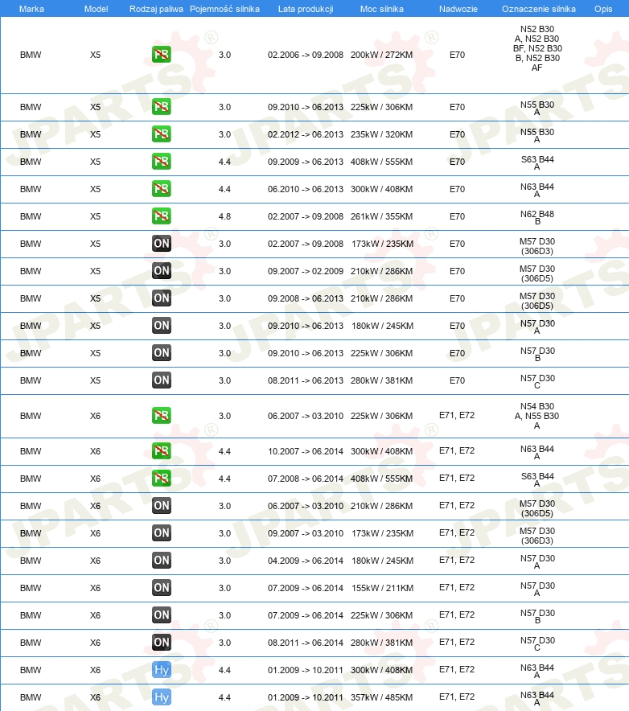Click PB icon in X6 225kW / 306KM petrol row
629x711 pixels.
[x=162, y=415]
